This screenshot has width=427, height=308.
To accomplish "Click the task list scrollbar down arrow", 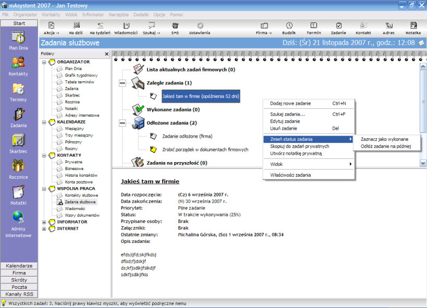I will tap(423, 164).
